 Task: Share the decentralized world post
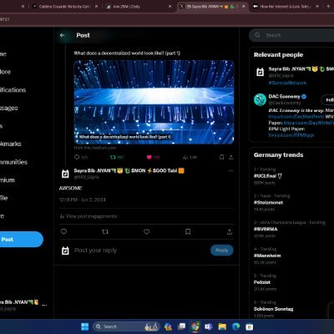pyautogui.click(x=230, y=157)
